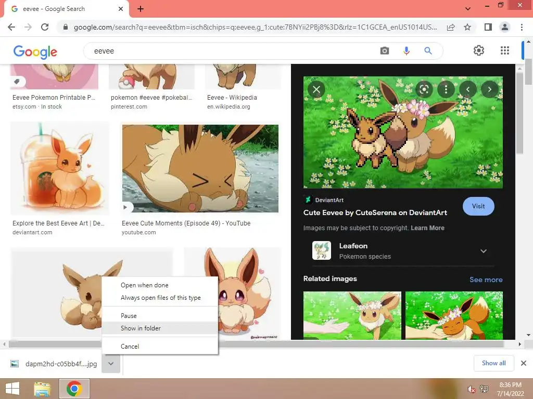
Task: Go to Google homepage via the logo
Action: point(35,51)
